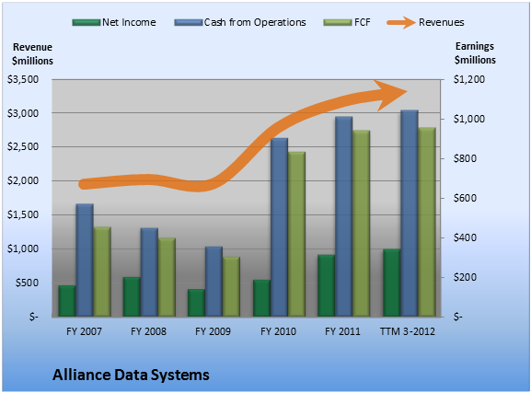Click the $1,200 right axis label

[x=469, y=79]
